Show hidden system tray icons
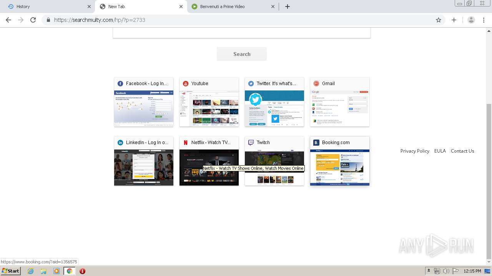The height and width of the screenshot is (276, 492). coord(429,271)
